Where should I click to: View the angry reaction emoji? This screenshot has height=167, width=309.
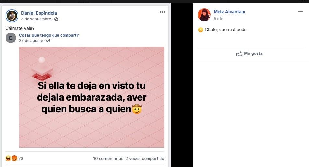pyautogui.click(x=14, y=158)
